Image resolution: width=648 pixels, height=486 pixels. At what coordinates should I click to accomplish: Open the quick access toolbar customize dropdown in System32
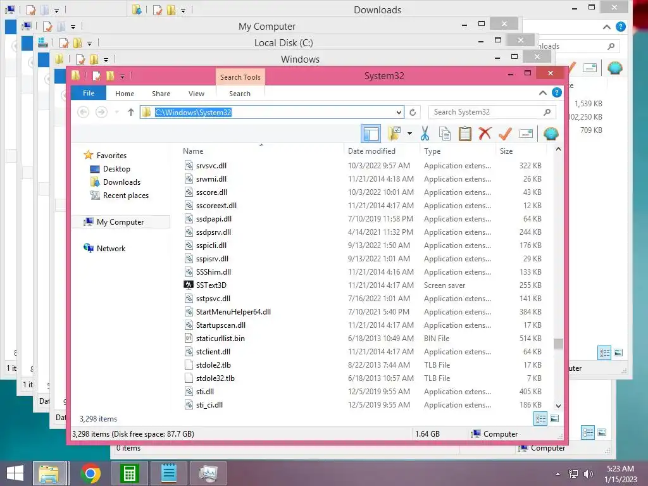122,76
